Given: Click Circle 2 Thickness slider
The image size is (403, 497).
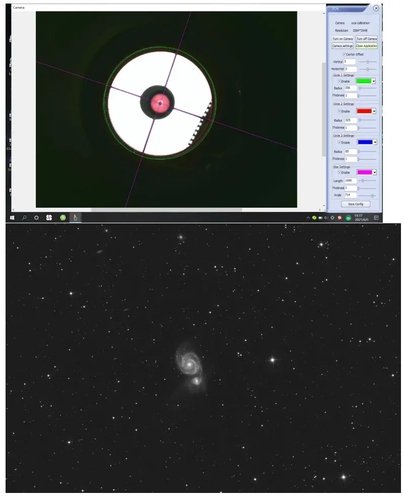Looking at the screenshot, I should (367, 128).
